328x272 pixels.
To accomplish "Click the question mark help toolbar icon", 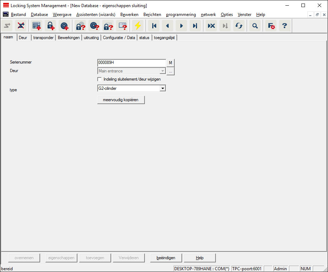I will pos(284,26).
